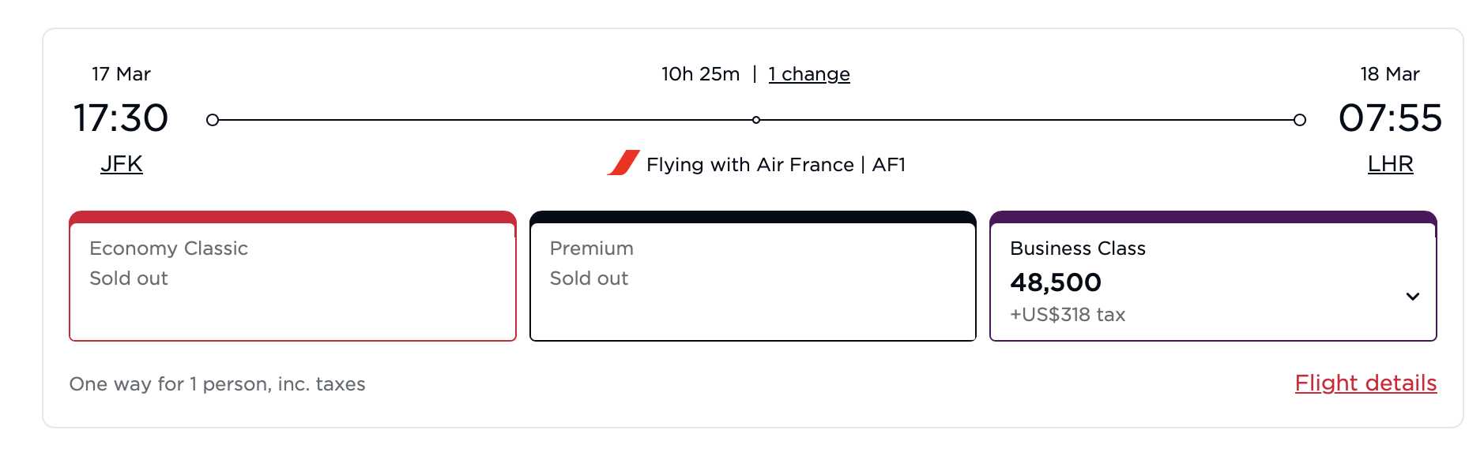1484x456 pixels.
Task: Choose the Business Class fare label
Action: coord(1078,249)
